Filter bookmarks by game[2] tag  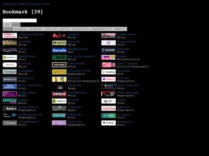pyautogui.click(x=120, y=29)
